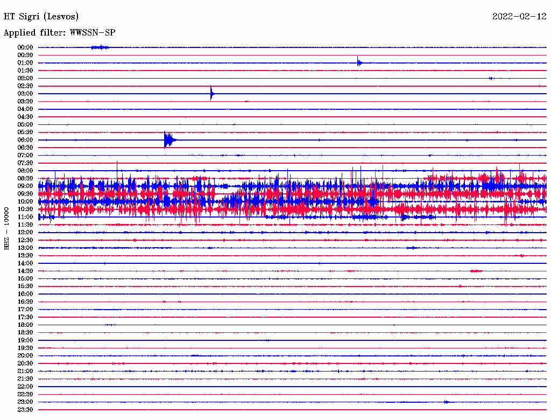Screen dimensions: 551x420
Task: Click the 06:00 time label
Action: coord(25,140)
